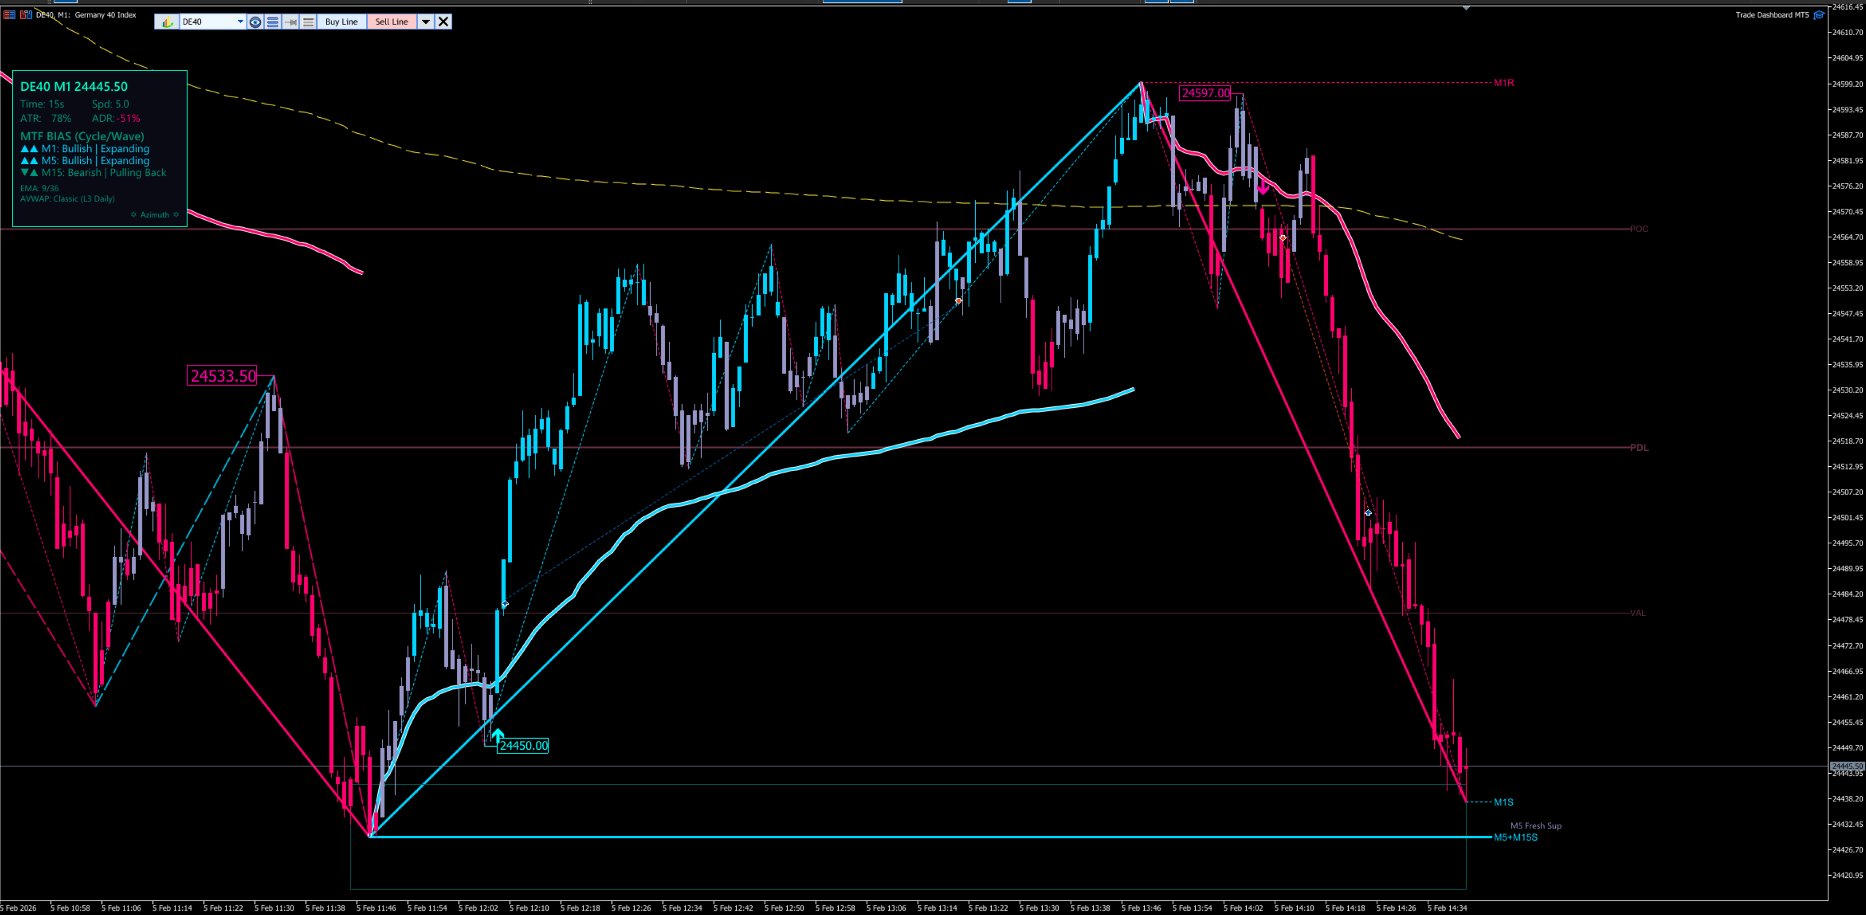Screen dimensions: 1866x915
Task: Click the Azimuth label in info panel
Action: (154, 215)
